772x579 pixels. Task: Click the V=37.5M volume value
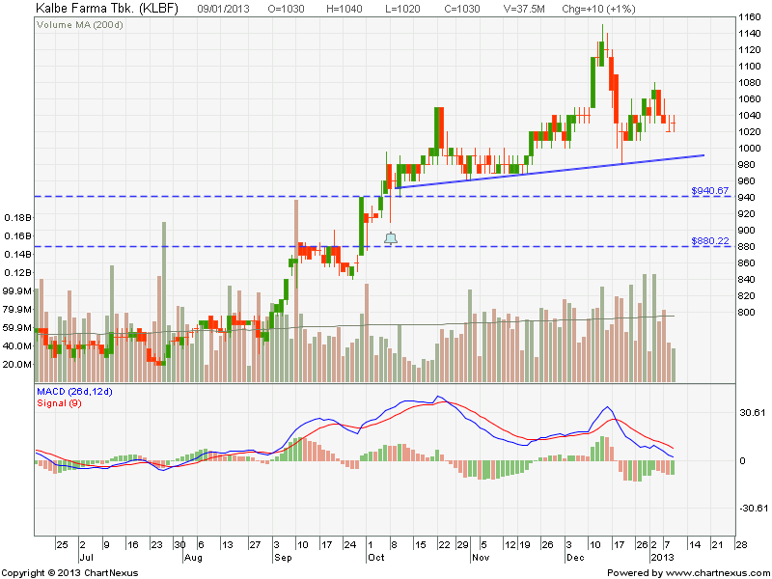524,9
